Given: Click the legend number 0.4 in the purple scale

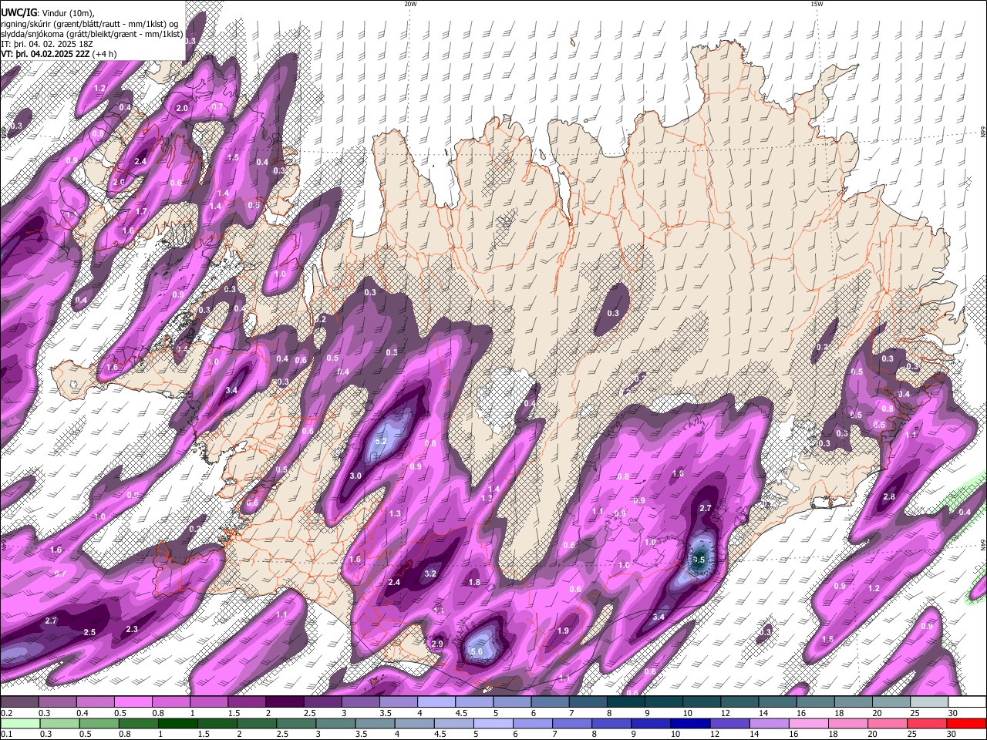Looking at the screenshot, I should [83, 713].
